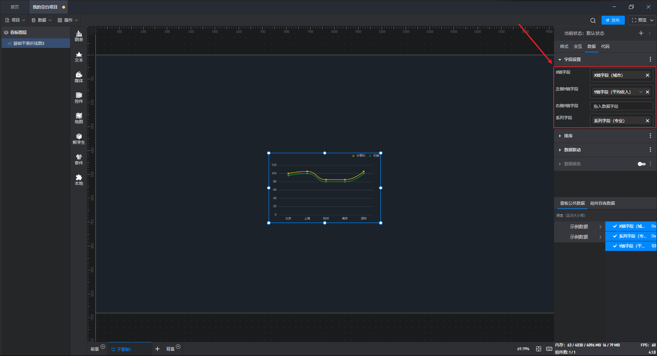
Task: Click the 当前状态: 默认状态 label
Action: click(x=584, y=33)
